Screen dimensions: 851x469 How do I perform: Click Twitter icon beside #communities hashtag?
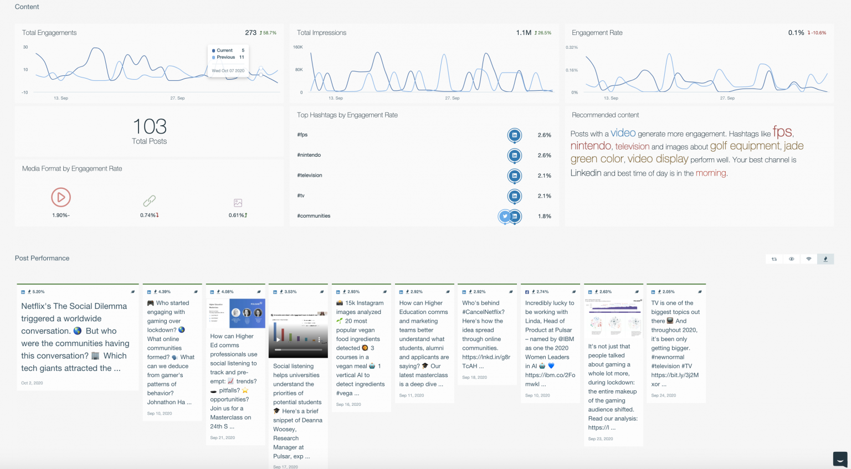(505, 216)
